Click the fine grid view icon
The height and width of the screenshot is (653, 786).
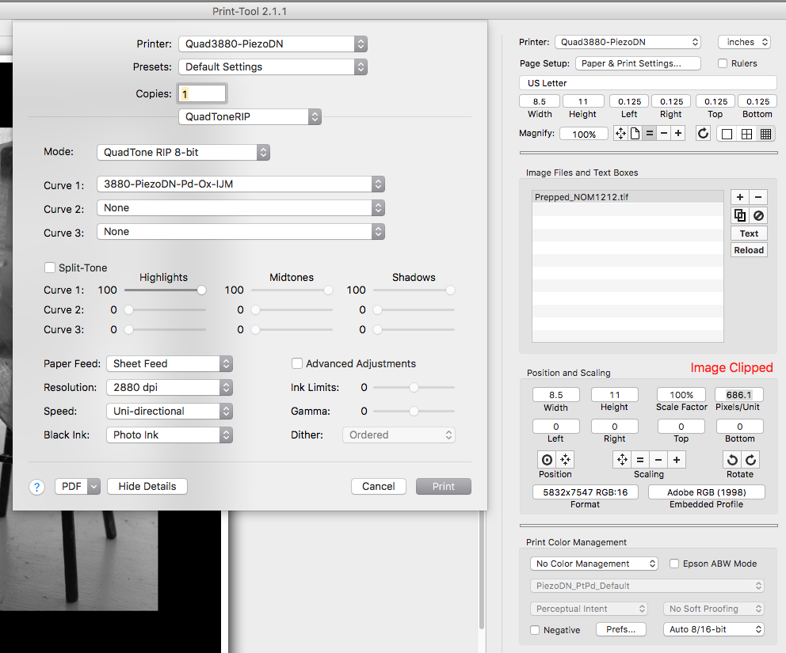[765, 134]
